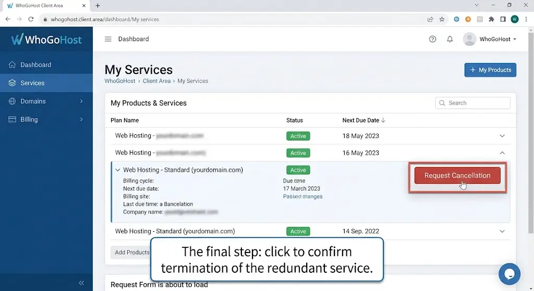Click the Active badge for 18 May 2023
The image size is (534, 291).
[x=298, y=136]
